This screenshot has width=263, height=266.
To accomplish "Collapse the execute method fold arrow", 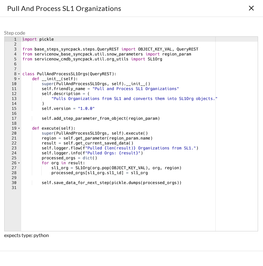I will pos(19,128).
